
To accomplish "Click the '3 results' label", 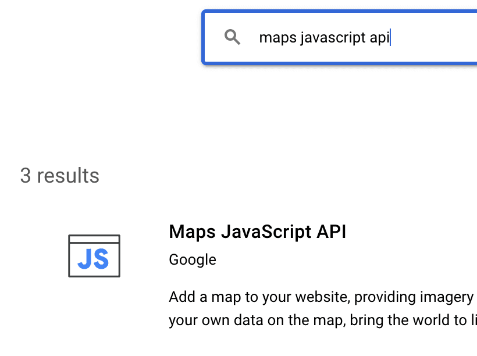I will 60,175.
